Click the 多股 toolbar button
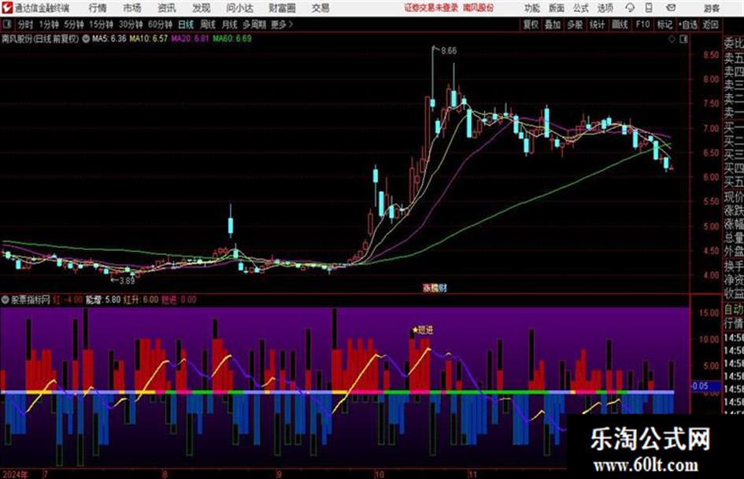Image resolution: width=744 pixels, height=479 pixels. click(x=575, y=24)
